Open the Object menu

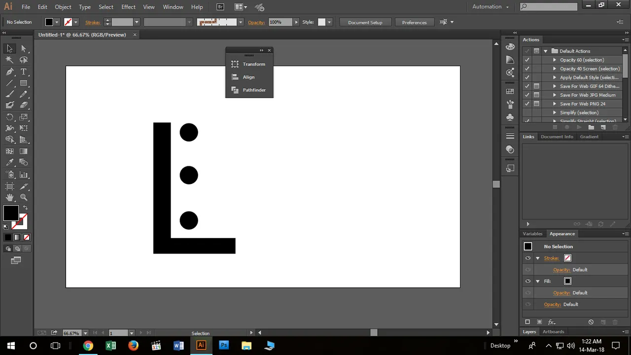pyautogui.click(x=63, y=7)
